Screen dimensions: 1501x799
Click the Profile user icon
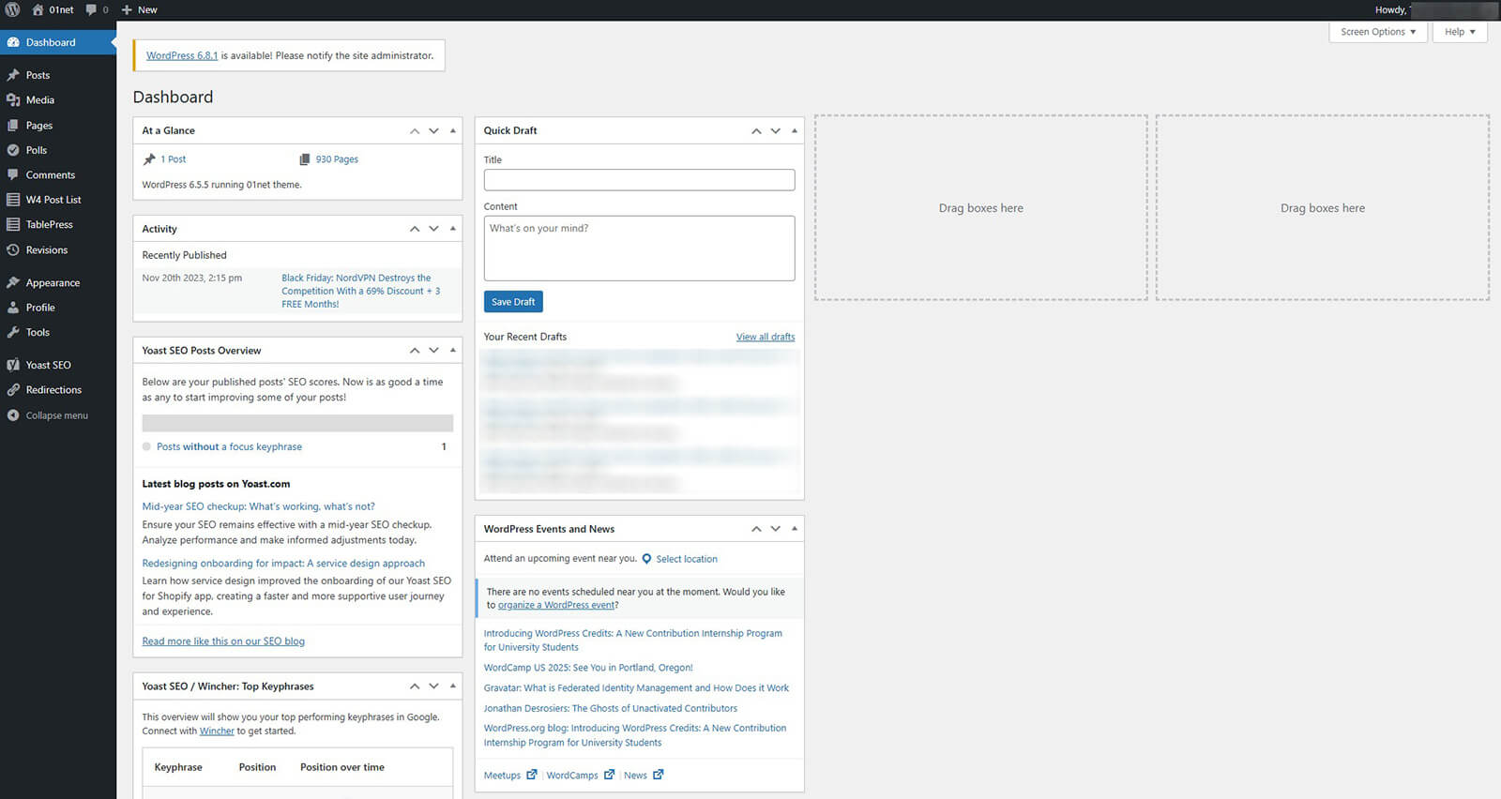13,308
